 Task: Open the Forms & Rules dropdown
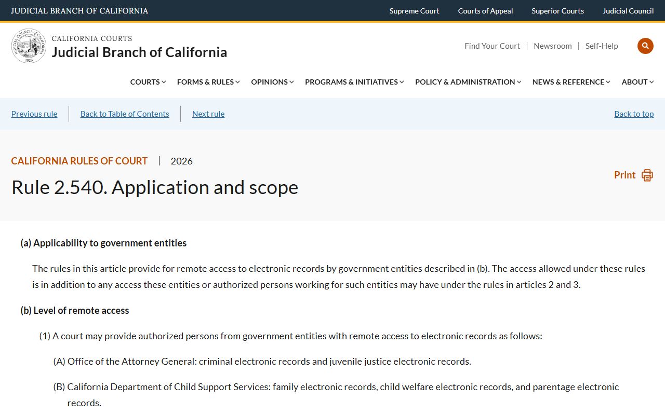pos(208,82)
